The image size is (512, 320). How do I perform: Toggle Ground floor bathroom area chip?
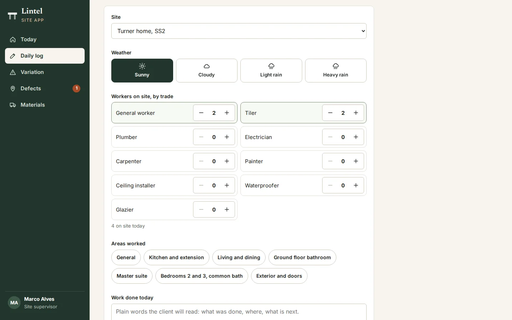tap(302, 257)
